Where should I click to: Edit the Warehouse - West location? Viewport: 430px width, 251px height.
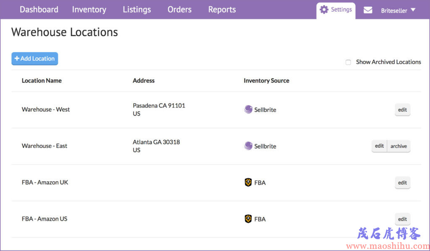click(402, 110)
